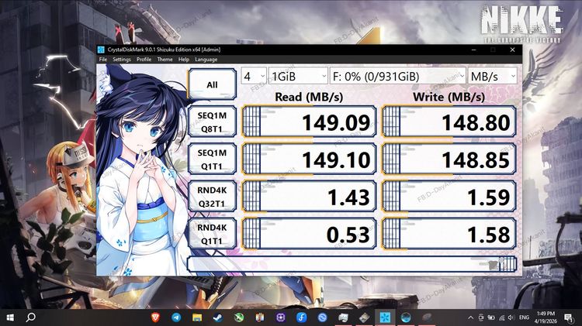Open the MB/s unit dropdown

pyautogui.click(x=494, y=76)
